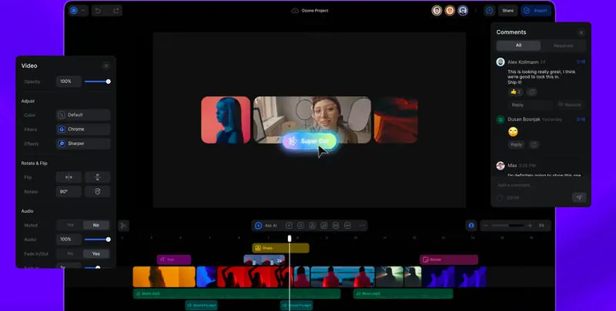Adjust the timeline zoom slider
Viewport: 616px width, 311px height.
point(508,226)
